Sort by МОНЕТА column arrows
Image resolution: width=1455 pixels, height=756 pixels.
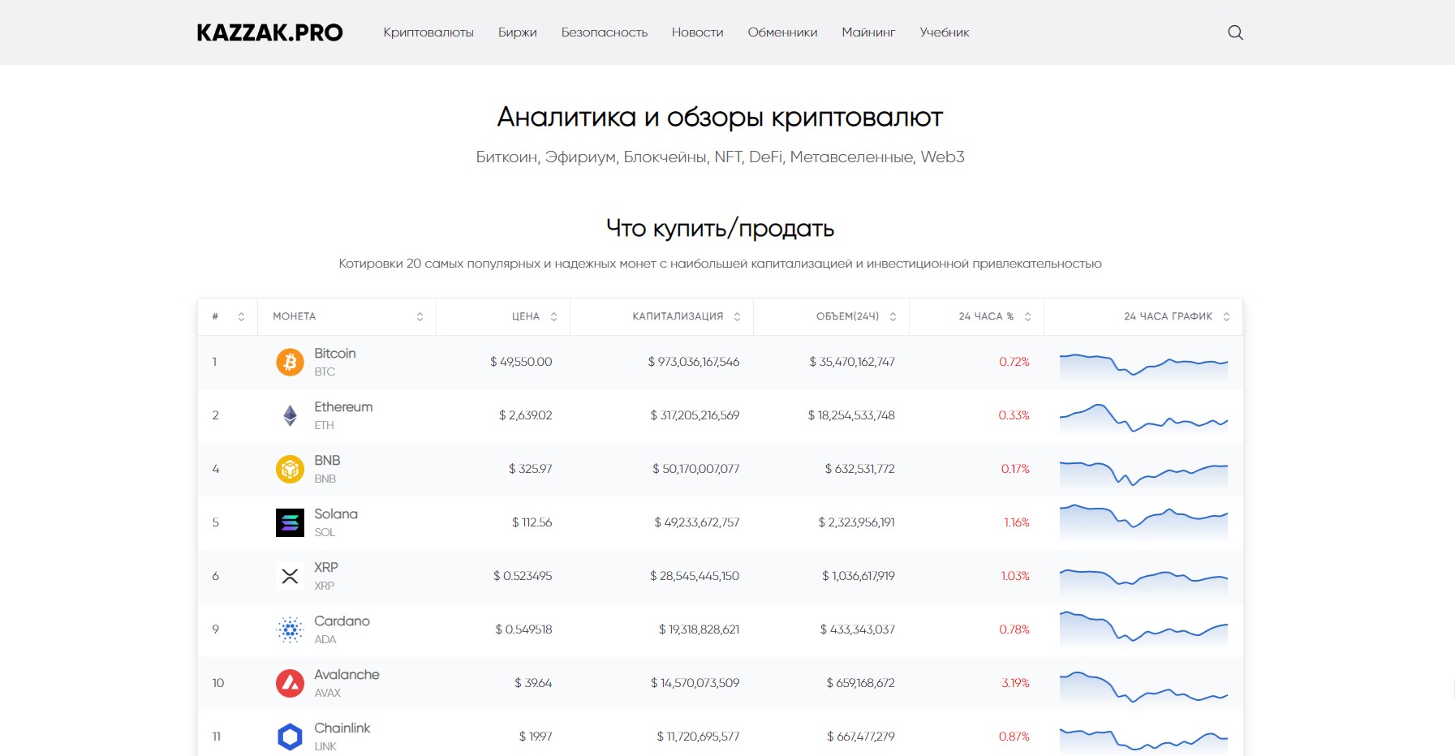[x=420, y=316]
